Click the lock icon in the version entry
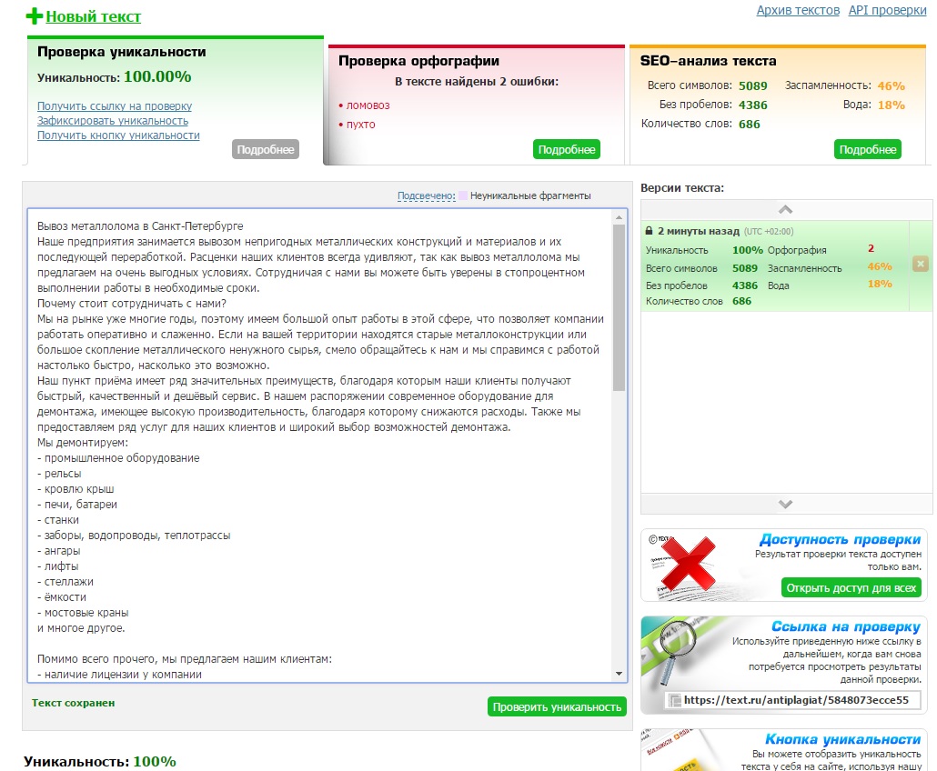 tap(649, 231)
